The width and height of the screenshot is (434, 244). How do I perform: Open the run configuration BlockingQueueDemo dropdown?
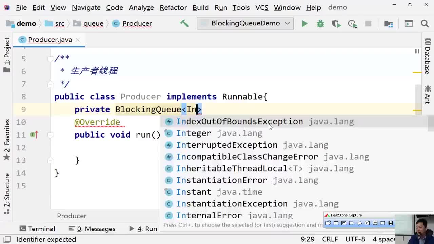(245, 23)
